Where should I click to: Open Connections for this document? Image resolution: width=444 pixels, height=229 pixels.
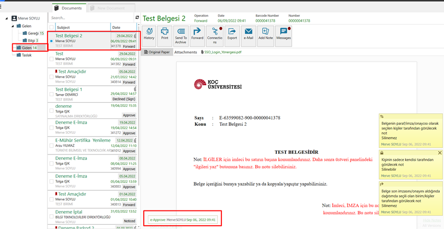click(x=215, y=34)
